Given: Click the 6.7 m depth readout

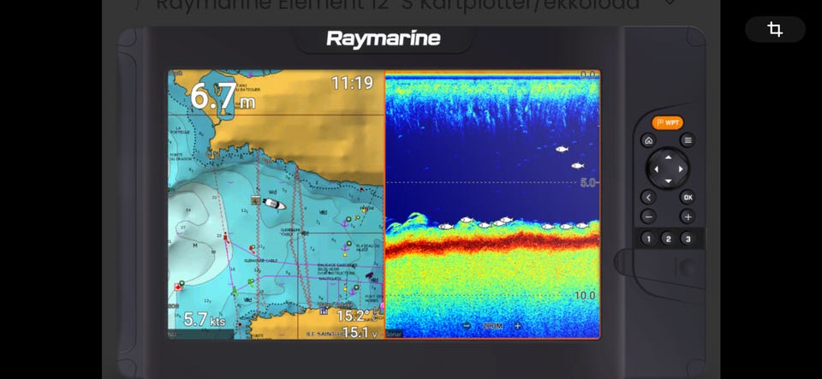Looking at the screenshot, I should pyautogui.click(x=223, y=97).
